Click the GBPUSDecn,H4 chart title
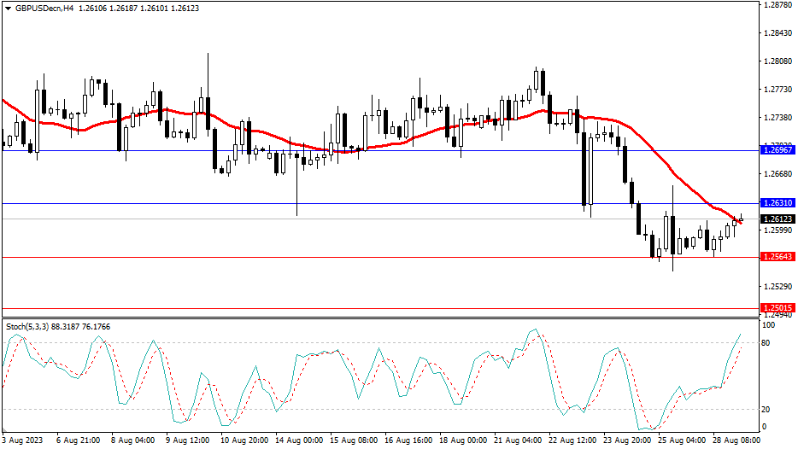Viewport: 798px width, 449px height. pyautogui.click(x=39, y=8)
